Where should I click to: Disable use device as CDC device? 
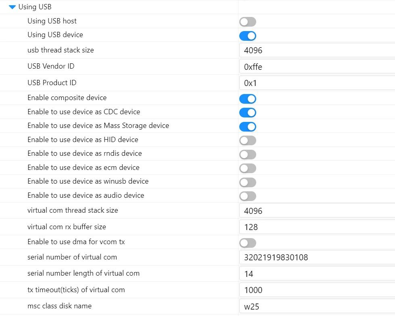point(247,113)
